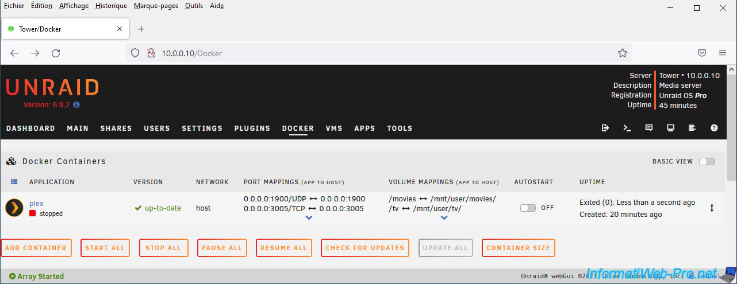Click the Plex container icon
Image resolution: width=737 pixels, height=284 pixels.
point(14,208)
